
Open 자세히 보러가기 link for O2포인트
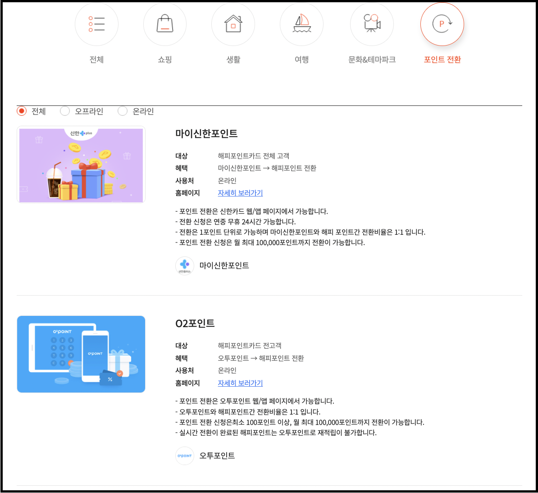(x=240, y=383)
